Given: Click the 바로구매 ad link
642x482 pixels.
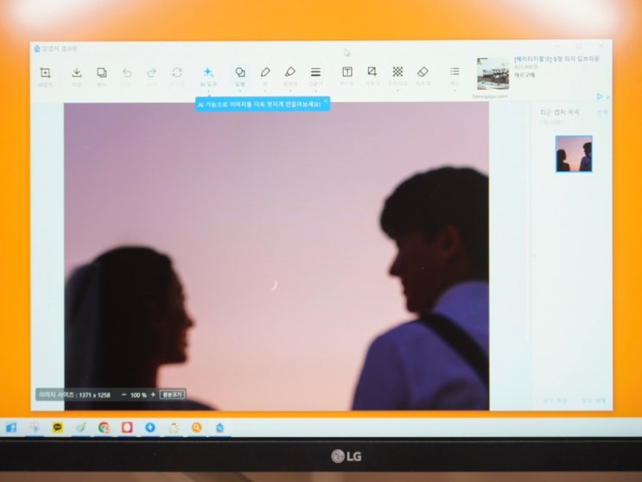Looking at the screenshot, I should (524, 75).
